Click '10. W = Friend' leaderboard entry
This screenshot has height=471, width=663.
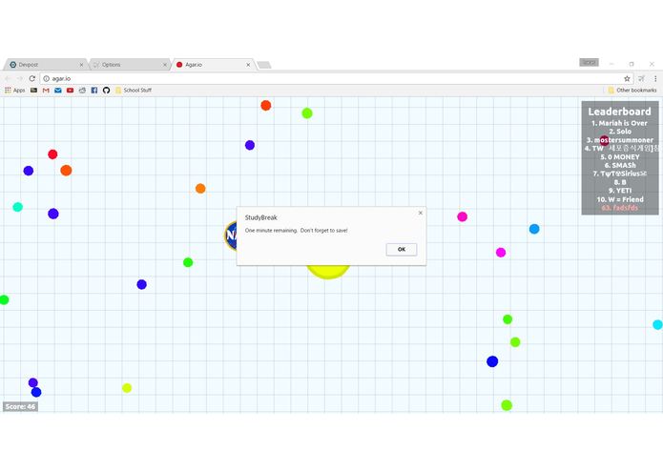pyautogui.click(x=620, y=199)
